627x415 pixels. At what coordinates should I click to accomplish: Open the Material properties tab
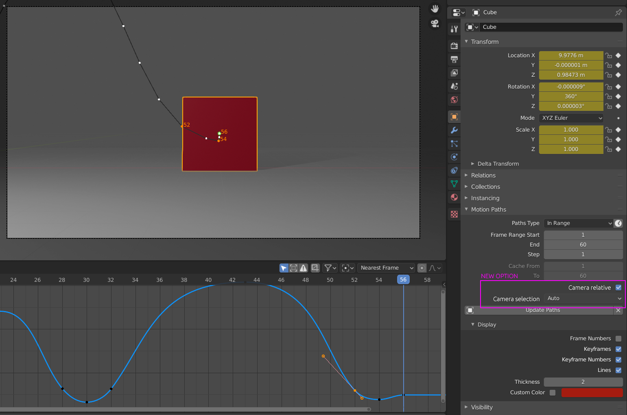click(454, 197)
